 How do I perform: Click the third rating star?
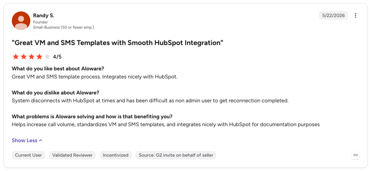point(32,57)
